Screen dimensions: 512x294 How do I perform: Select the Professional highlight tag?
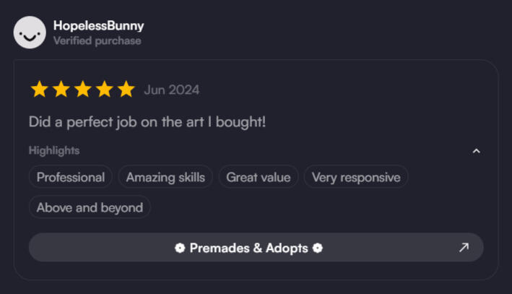(x=71, y=177)
